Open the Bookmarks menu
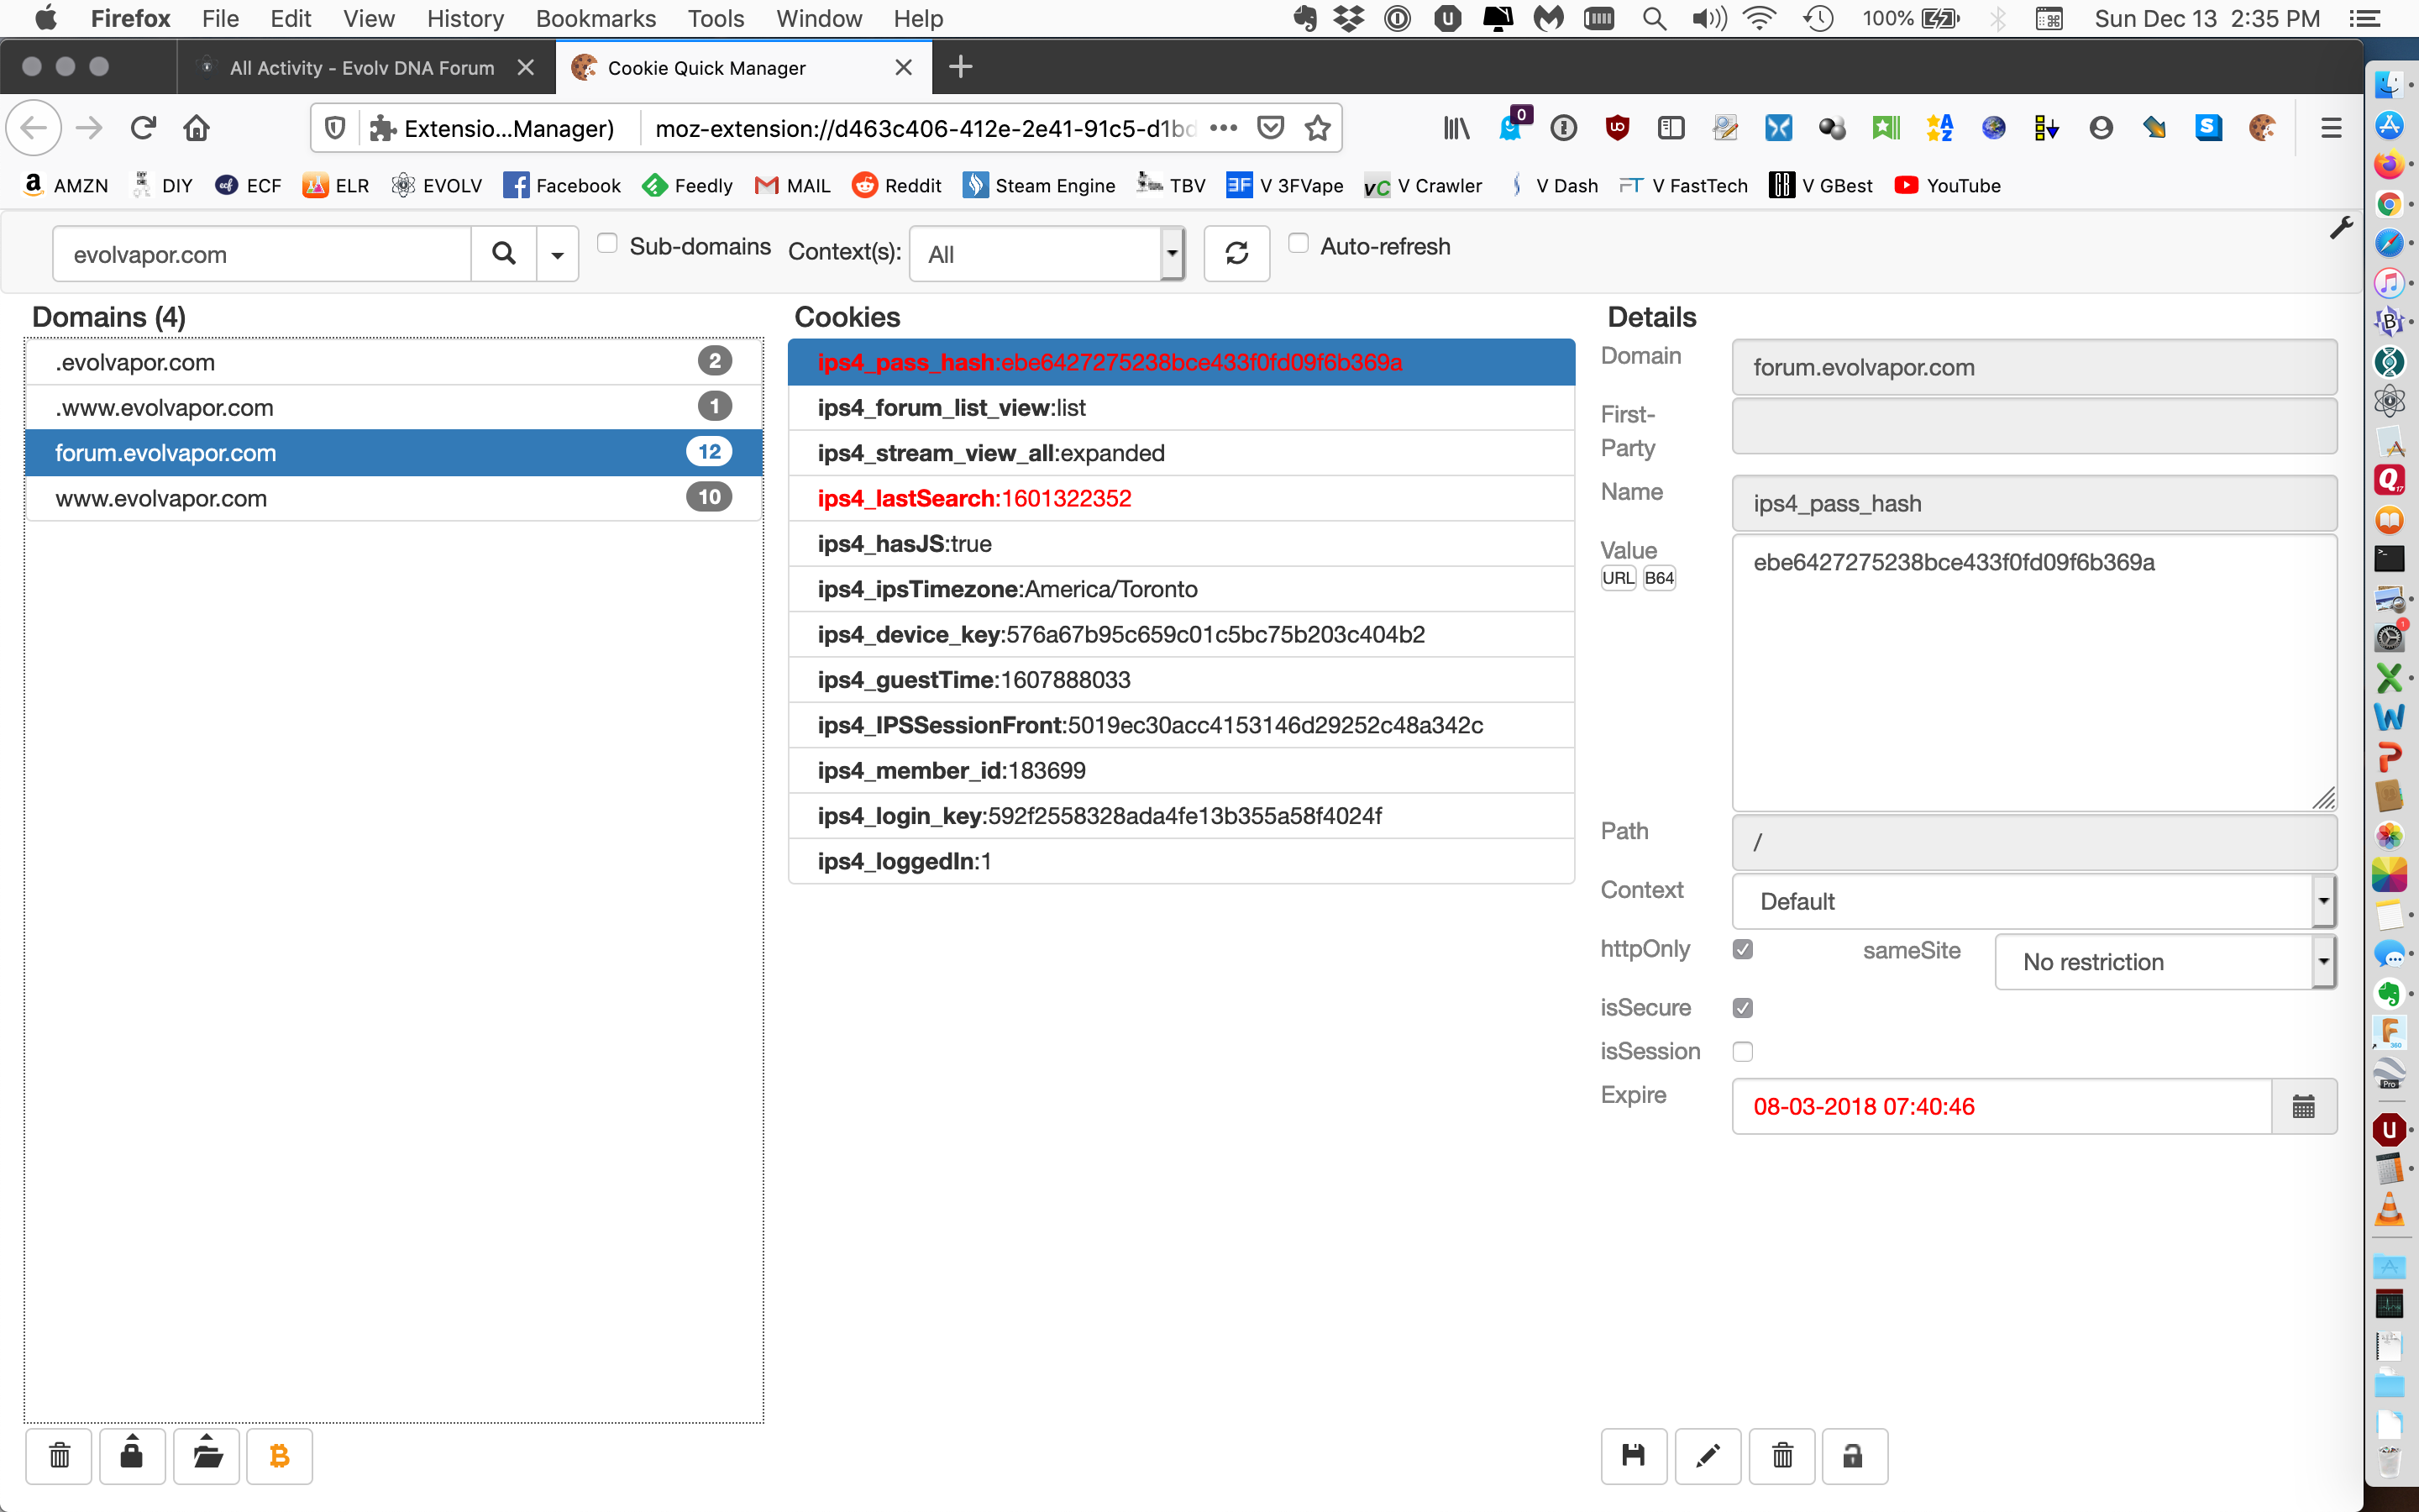This screenshot has width=2419, height=1512. (x=595, y=18)
